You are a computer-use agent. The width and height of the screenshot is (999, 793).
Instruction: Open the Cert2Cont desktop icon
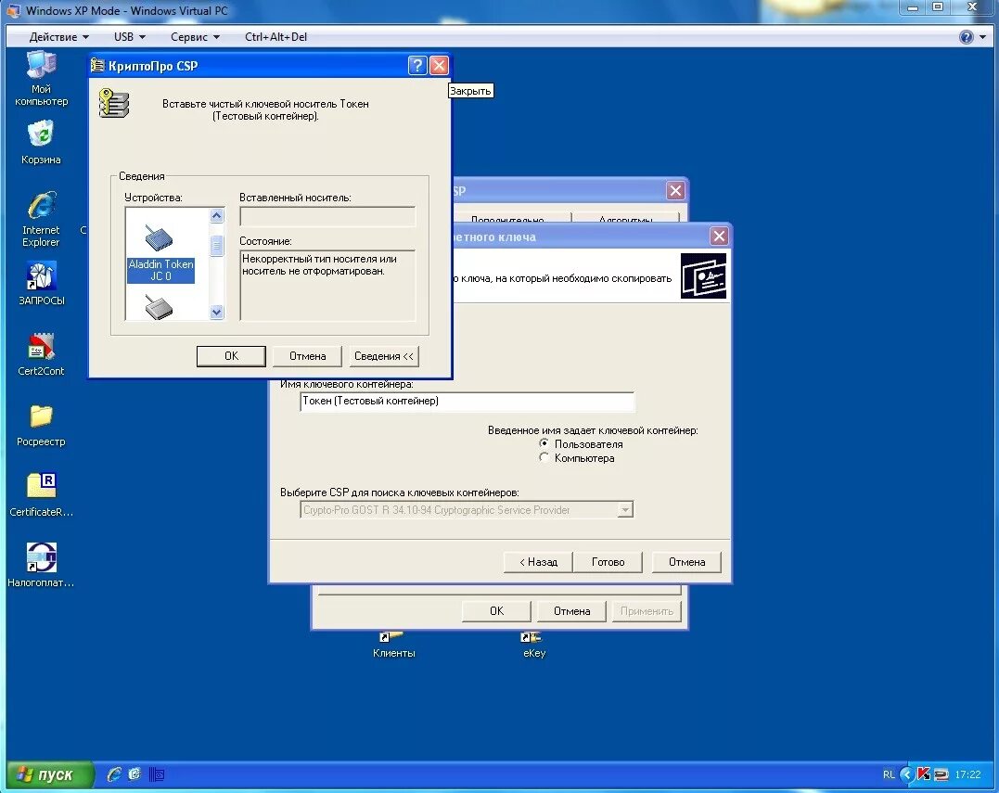tap(41, 355)
